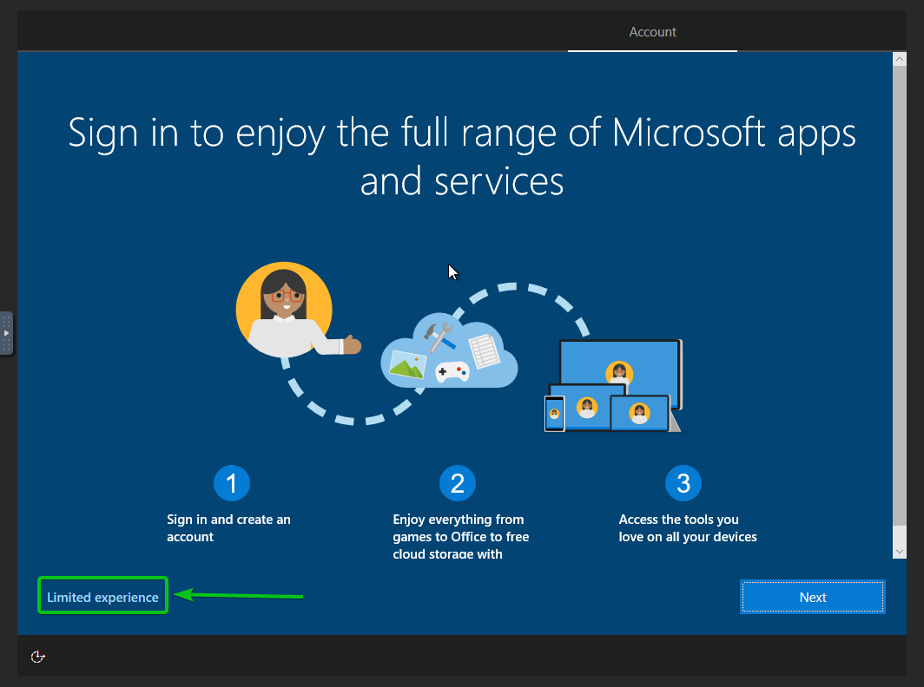Click the landscape photo icon in the cloud
924x687 pixels.
pyautogui.click(x=407, y=363)
